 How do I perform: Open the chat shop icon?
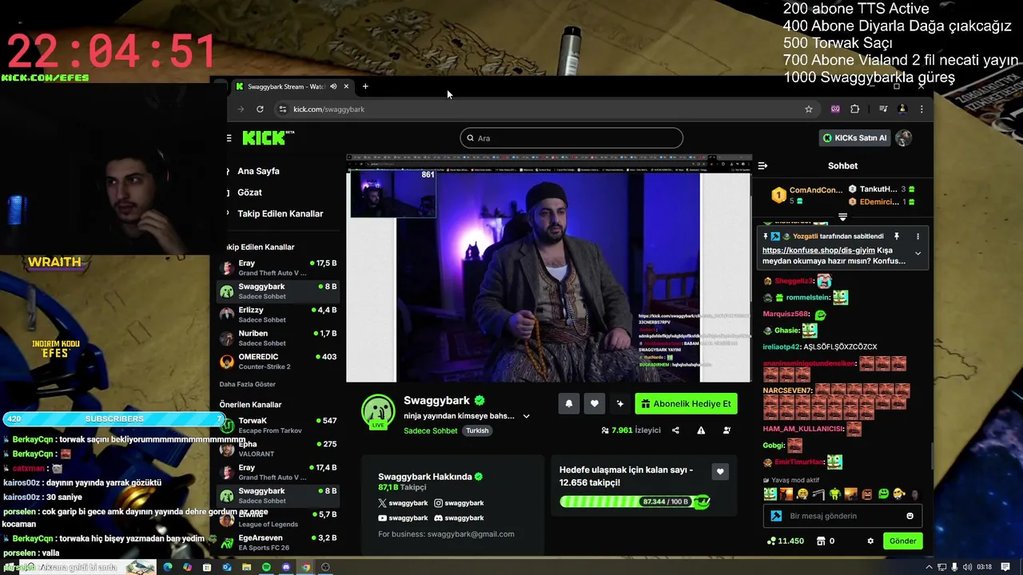tap(820, 541)
